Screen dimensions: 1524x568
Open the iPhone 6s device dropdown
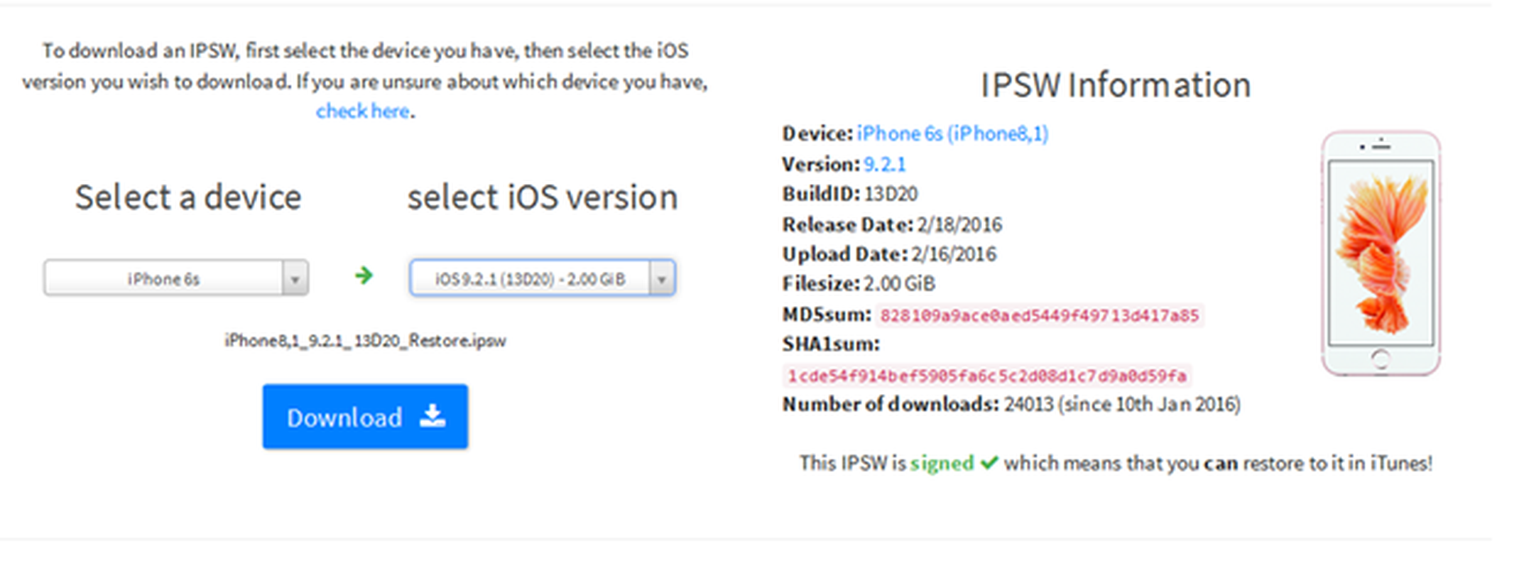[x=176, y=278]
